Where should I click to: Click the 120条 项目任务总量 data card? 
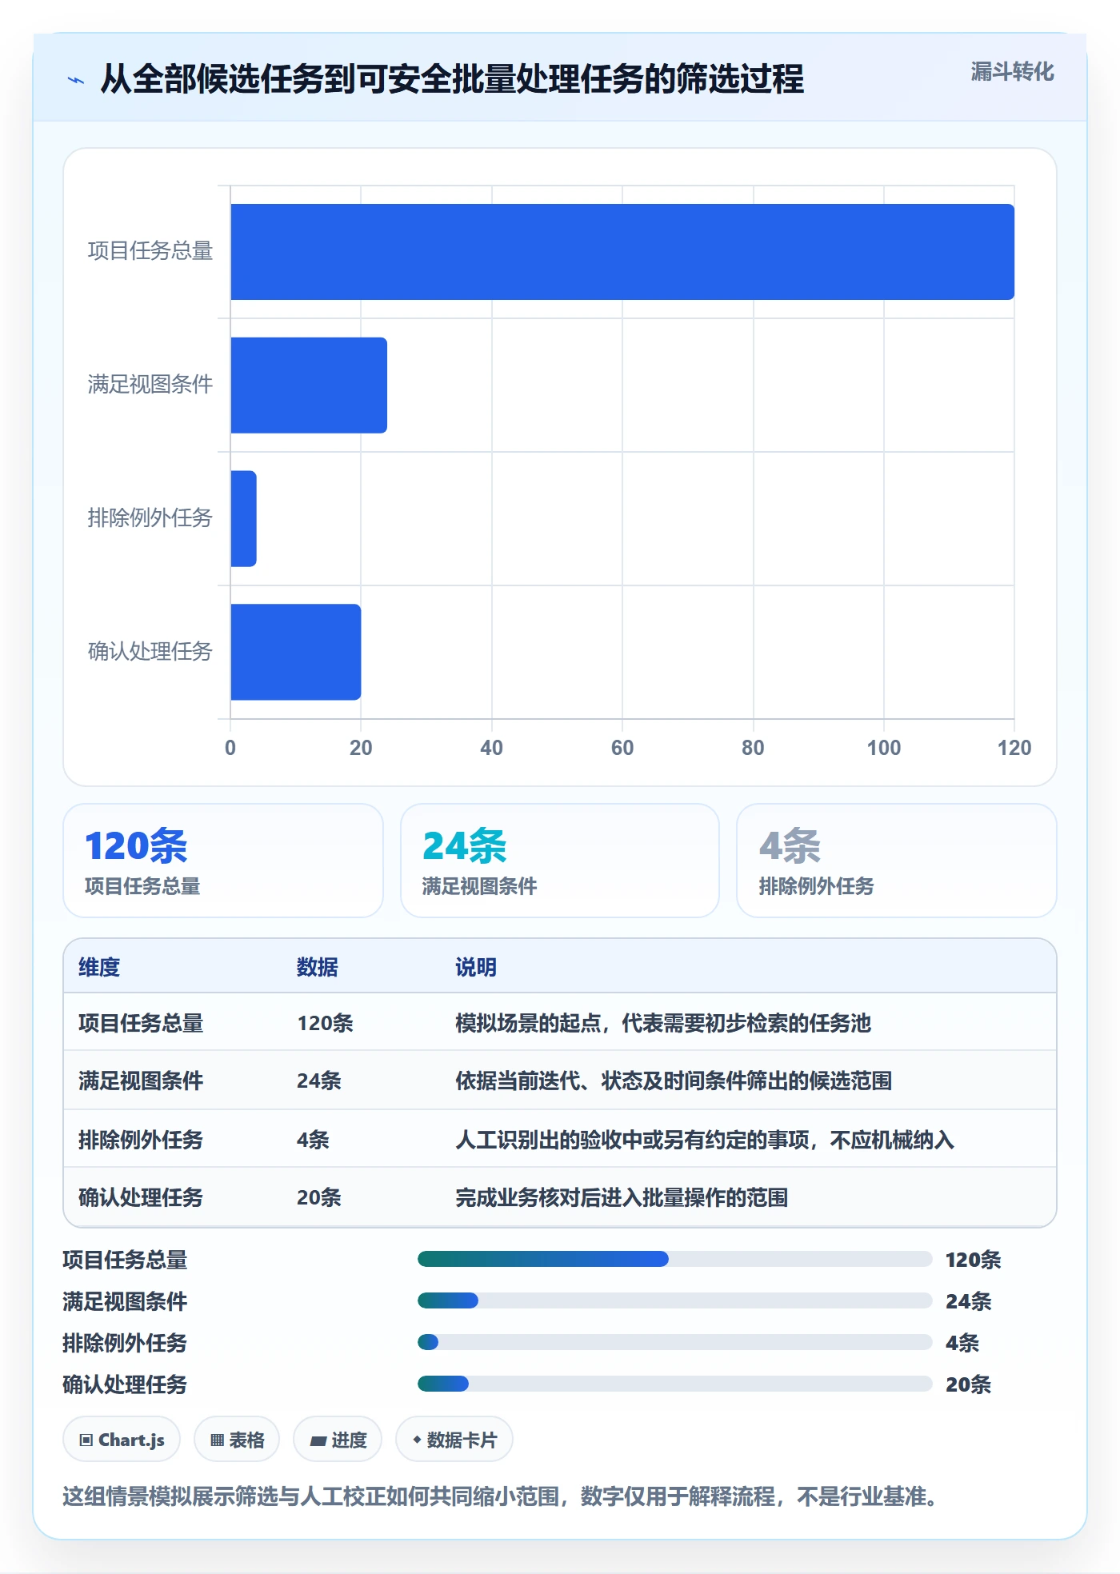[x=223, y=861]
